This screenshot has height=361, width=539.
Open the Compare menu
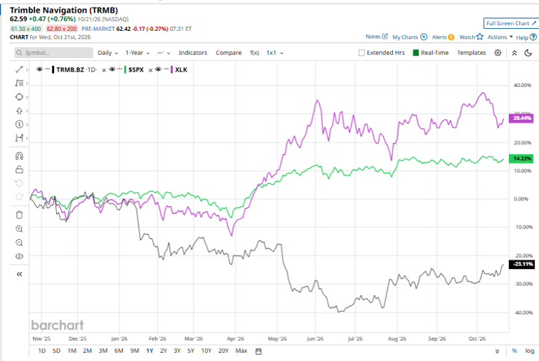pos(229,53)
